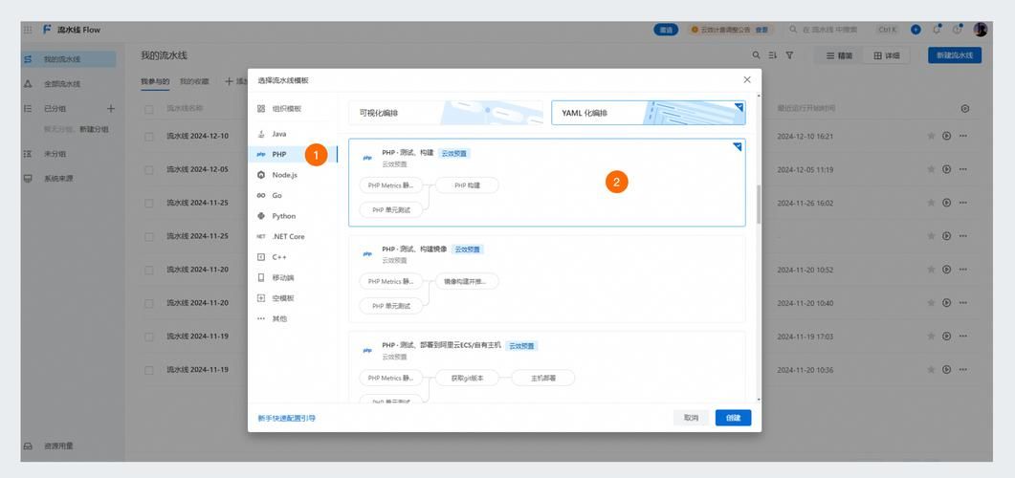Open the funnel filter icon
The width and height of the screenshot is (1015, 478).
coord(790,55)
